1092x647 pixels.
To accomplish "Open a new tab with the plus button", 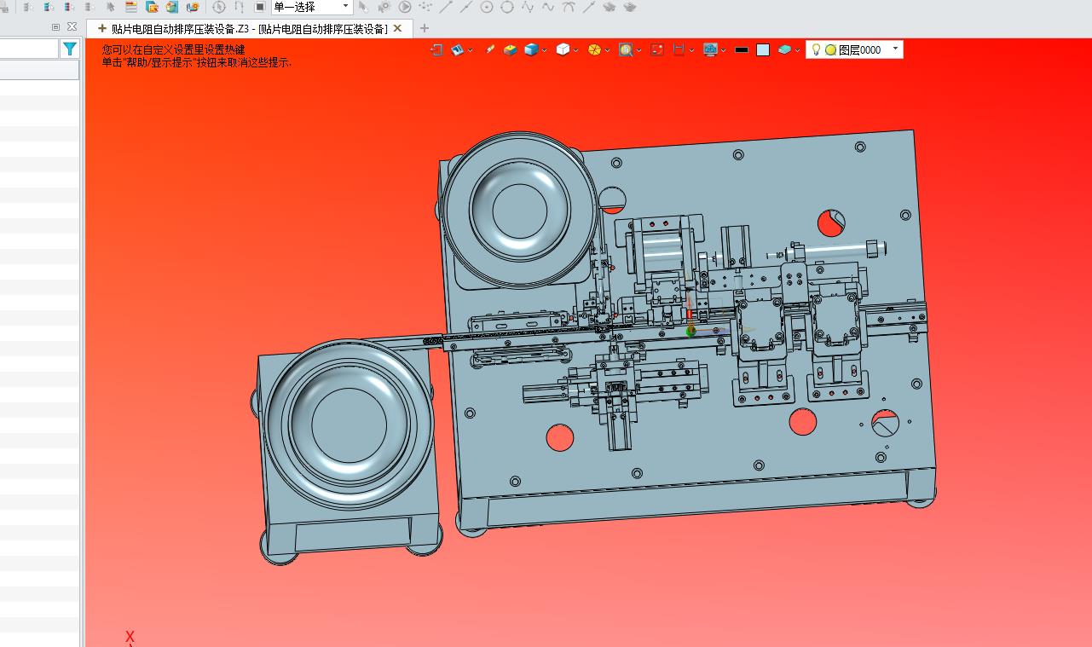I will (x=424, y=28).
